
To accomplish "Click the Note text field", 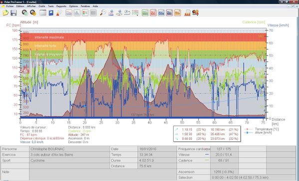I will [103, 174].
